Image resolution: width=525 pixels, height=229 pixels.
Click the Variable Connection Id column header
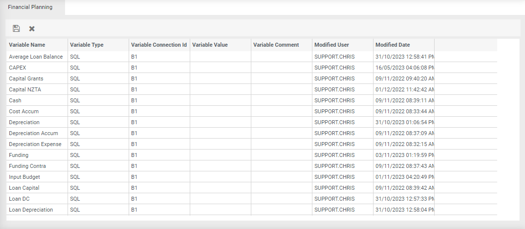[158, 45]
